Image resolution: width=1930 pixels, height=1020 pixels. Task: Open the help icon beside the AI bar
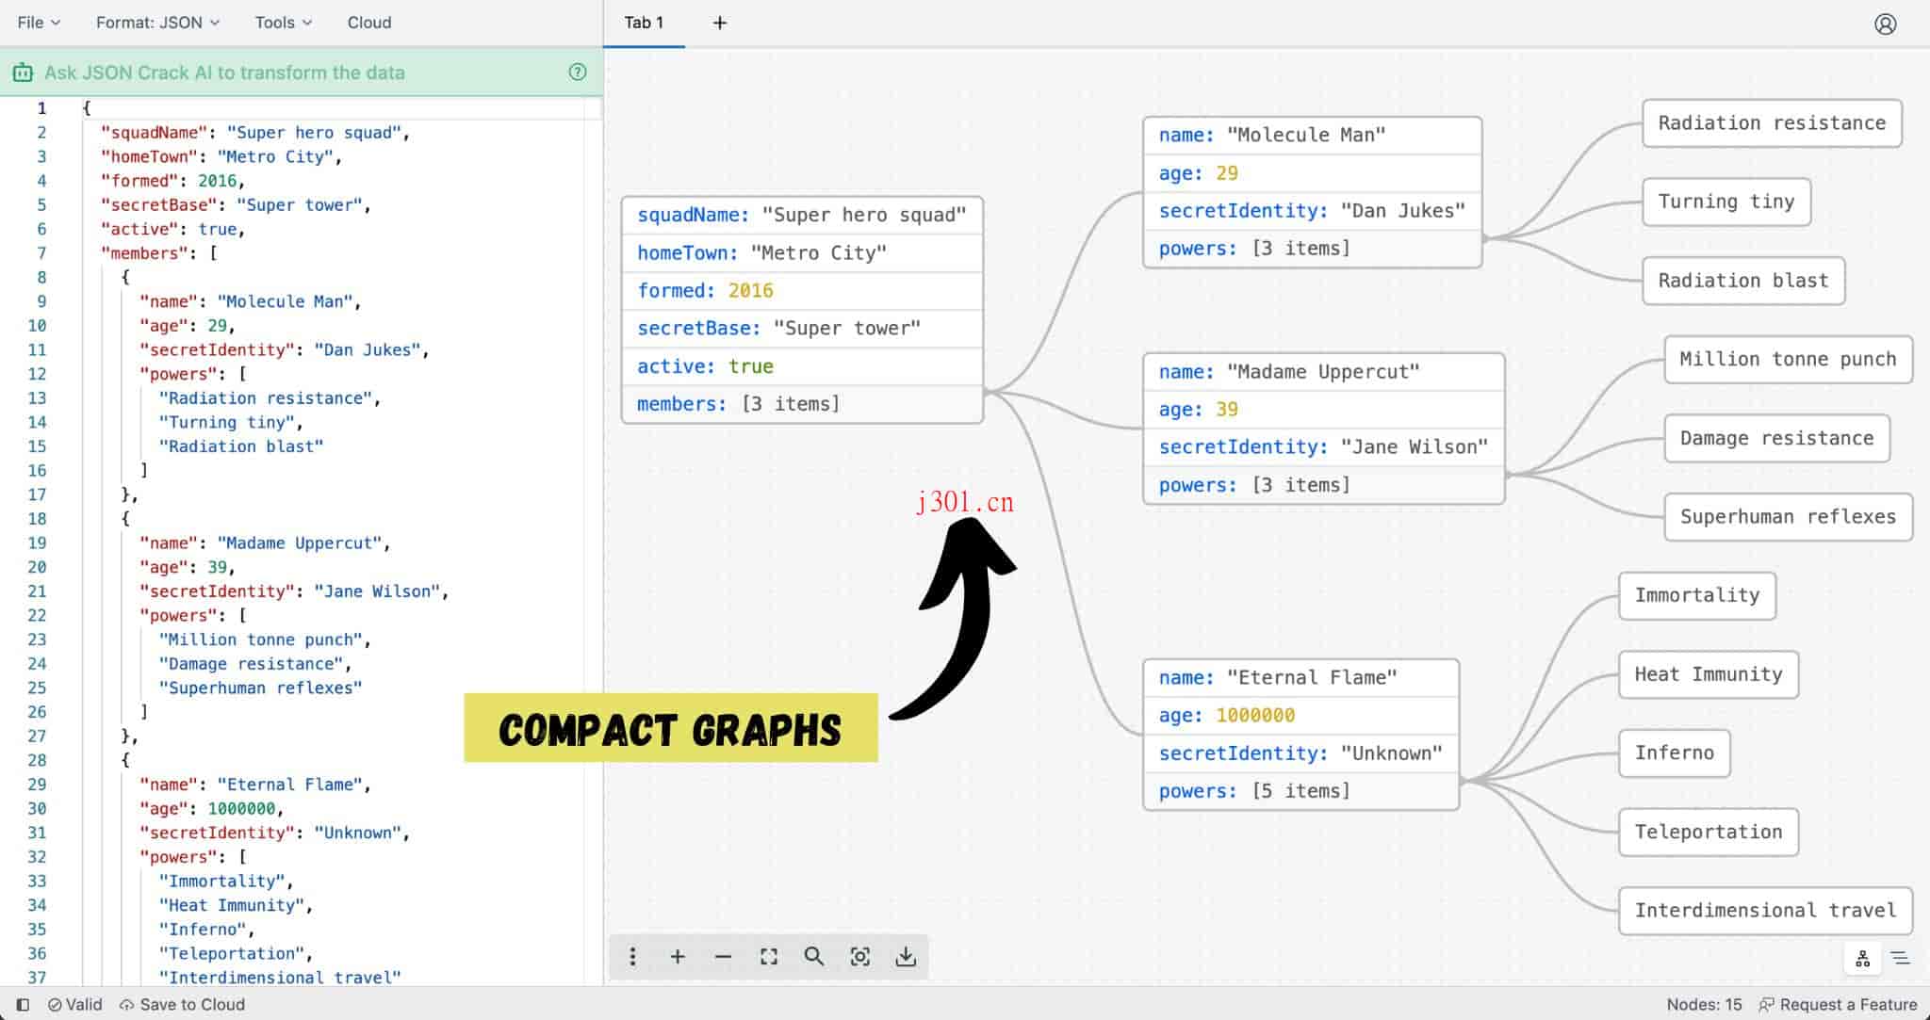point(578,72)
